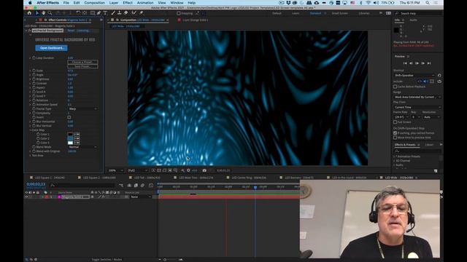Select the Rectangle shape tool
467x262 pixels.
(x=93, y=13)
